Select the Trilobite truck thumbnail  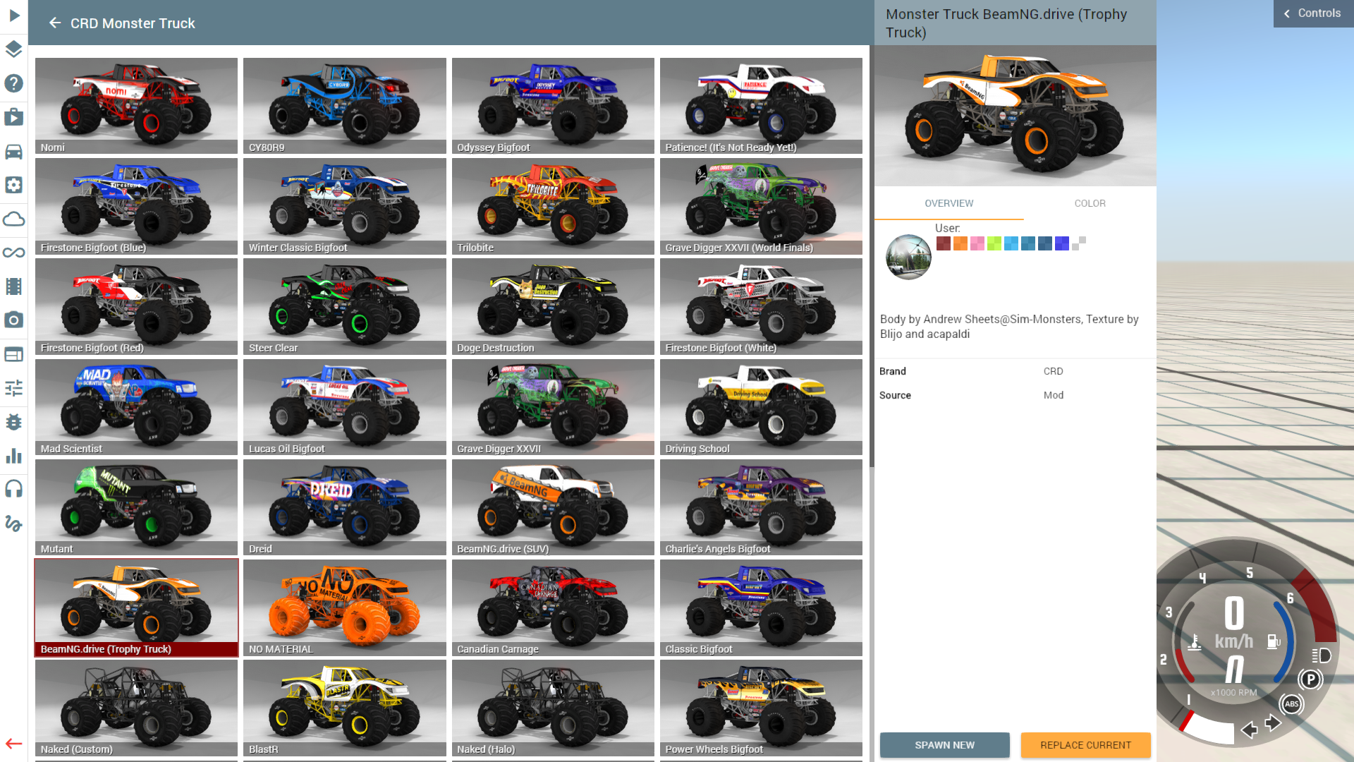[553, 206]
